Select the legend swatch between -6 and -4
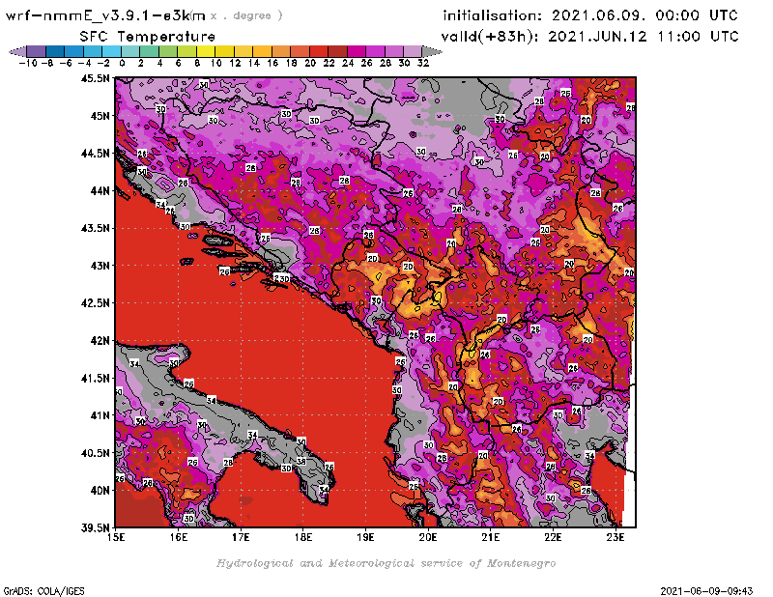This screenshot has width=773, height=597. pyautogui.click(x=74, y=51)
